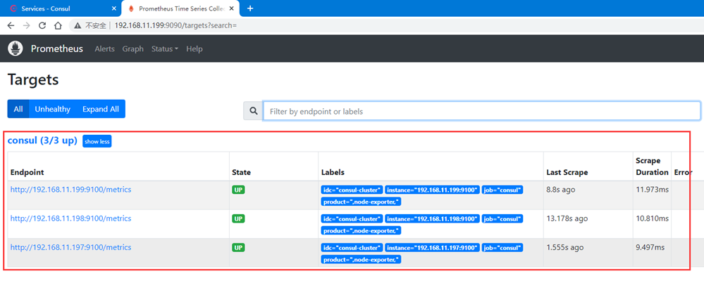Click the browser back arrow
The width and height of the screenshot is (704, 295).
tap(11, 25)
